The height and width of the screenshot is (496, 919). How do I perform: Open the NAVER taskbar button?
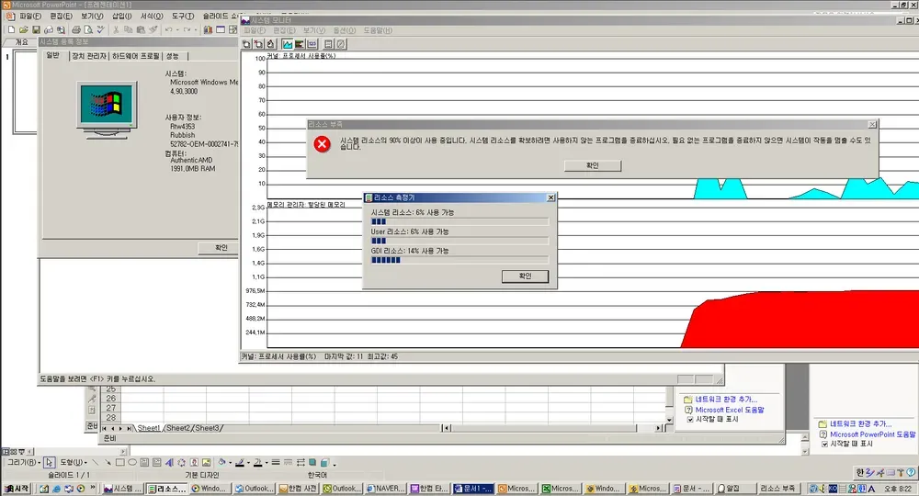386,489
